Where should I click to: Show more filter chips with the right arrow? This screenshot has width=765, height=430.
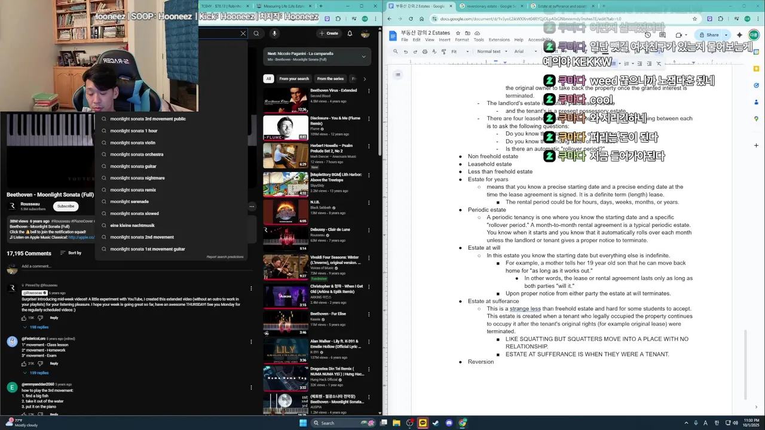365,79
